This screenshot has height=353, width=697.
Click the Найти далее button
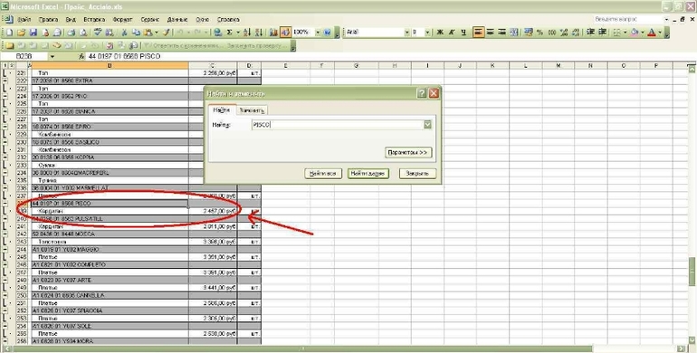pyautogui.click(x=368, y=174)
